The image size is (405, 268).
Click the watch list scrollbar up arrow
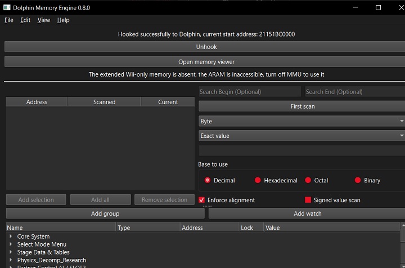pyautogui.click(x=403, y=226)
